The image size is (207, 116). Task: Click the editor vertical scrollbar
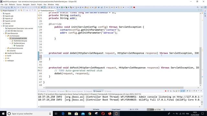pyautogui.click(x=201, y=65)
